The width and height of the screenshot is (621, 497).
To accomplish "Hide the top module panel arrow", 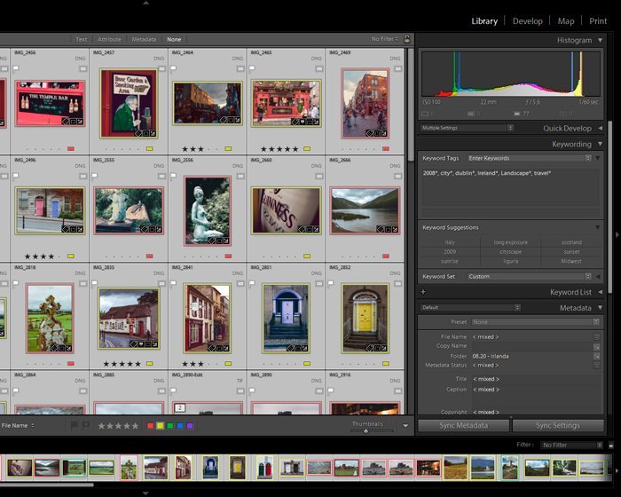I will coord(145,3).
